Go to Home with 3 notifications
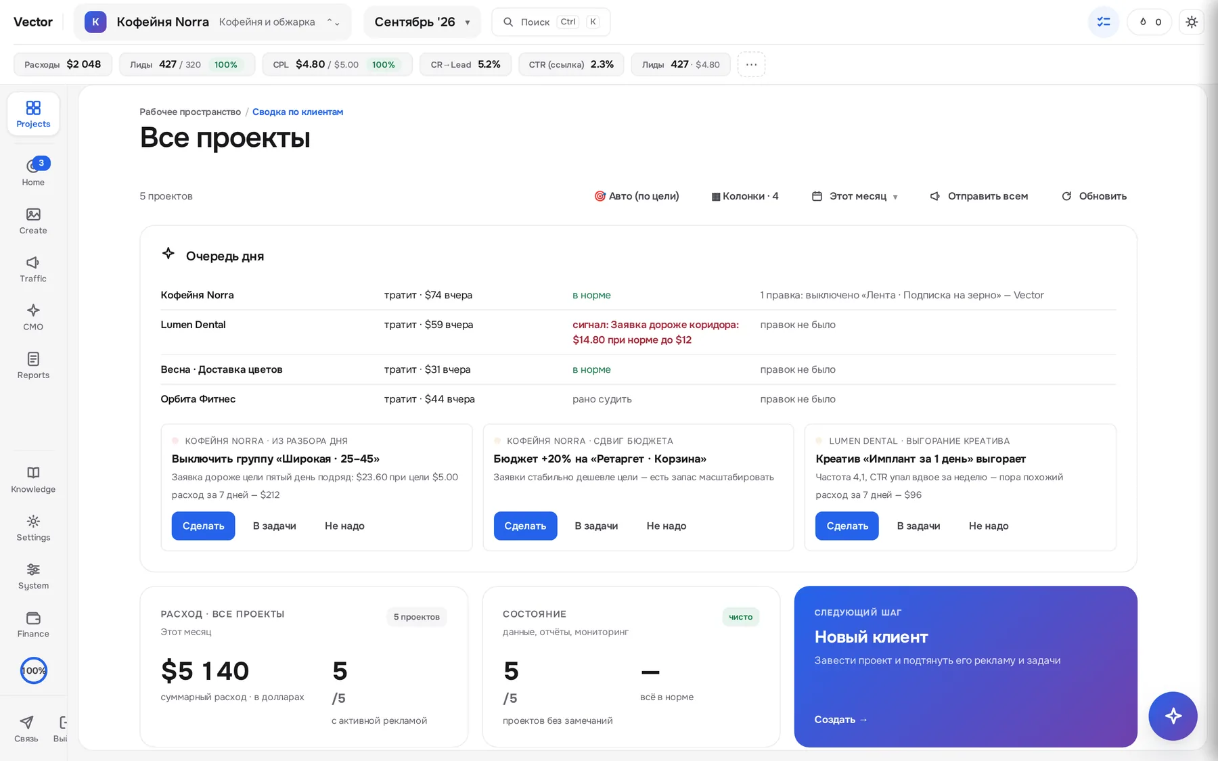This screenshot has width=1218, height=761. (33, 172)
